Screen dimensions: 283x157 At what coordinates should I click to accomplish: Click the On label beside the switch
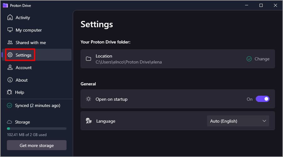click(249, 99)
